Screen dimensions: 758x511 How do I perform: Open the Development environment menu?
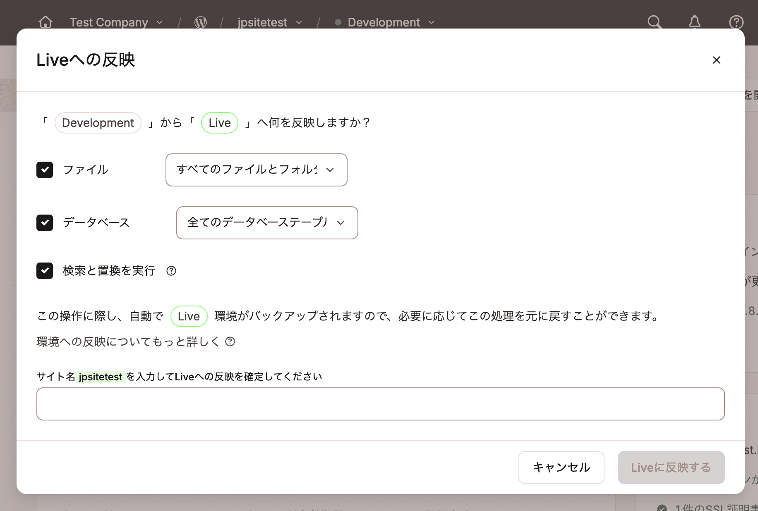(x=384, y=22)
